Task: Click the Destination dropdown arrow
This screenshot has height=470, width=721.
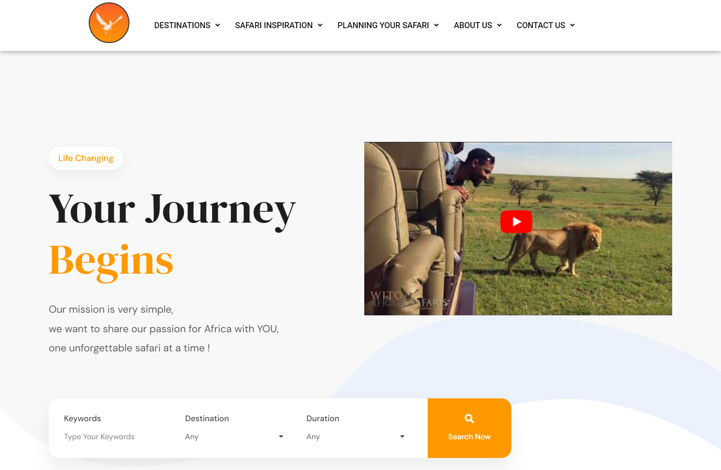Action: coord(281,437)
